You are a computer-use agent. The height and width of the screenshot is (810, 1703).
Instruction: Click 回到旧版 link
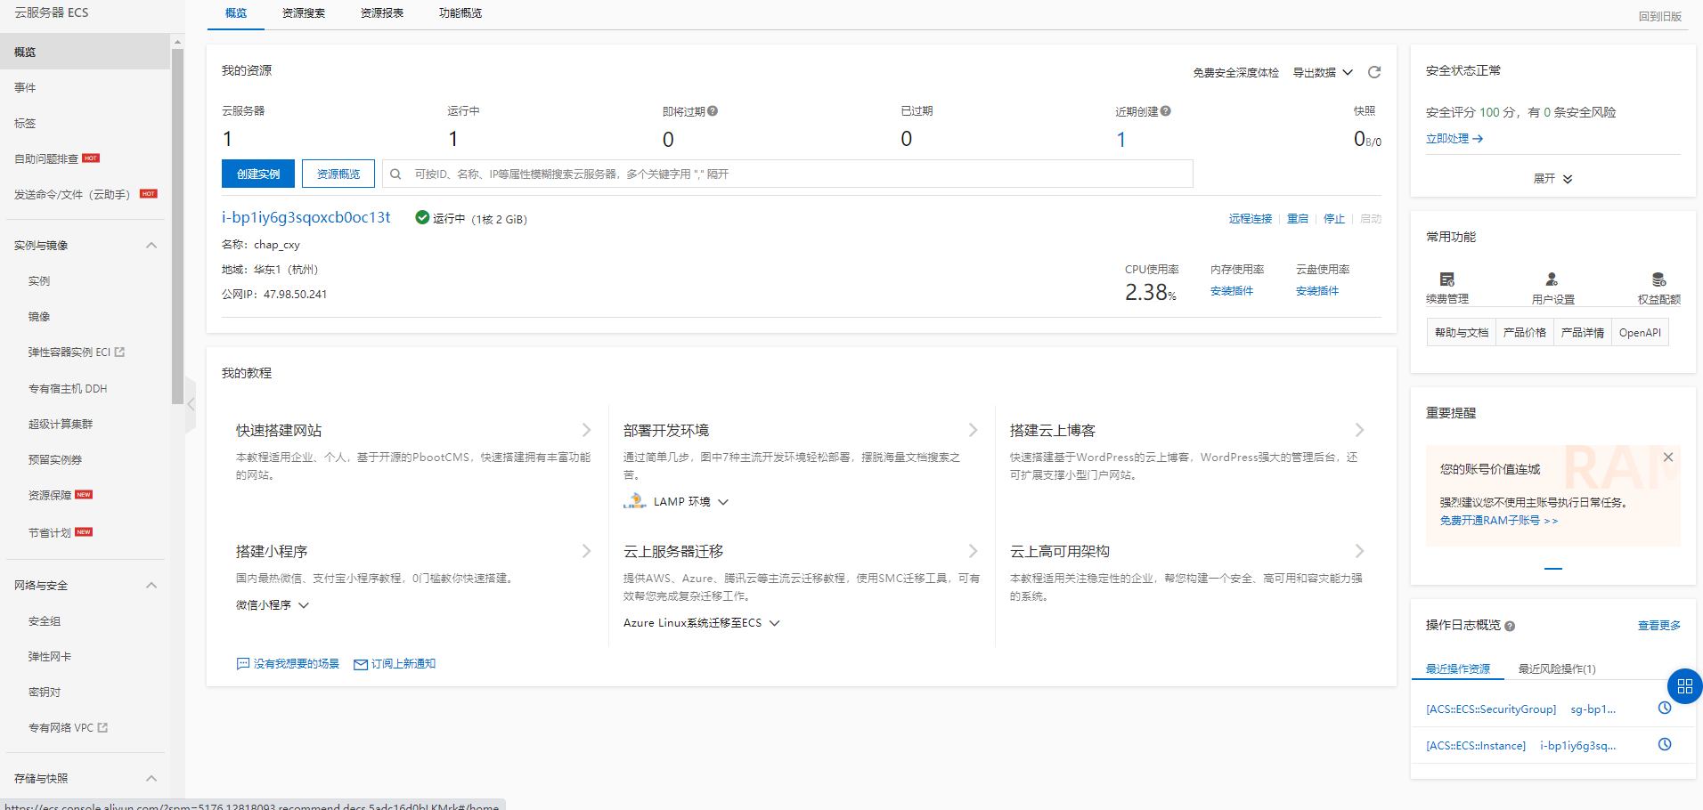1660,17
